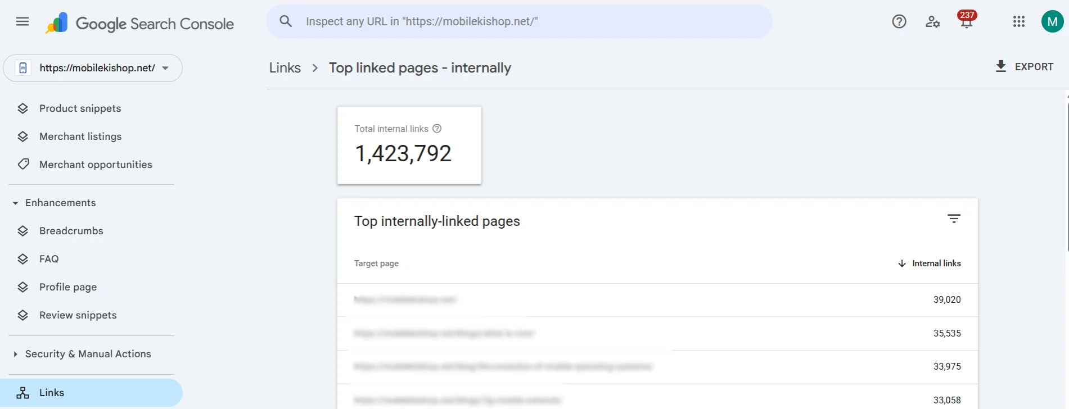Open the navigation hamburger menu
Screen dimensions: 1069x409
coord(21,21)
